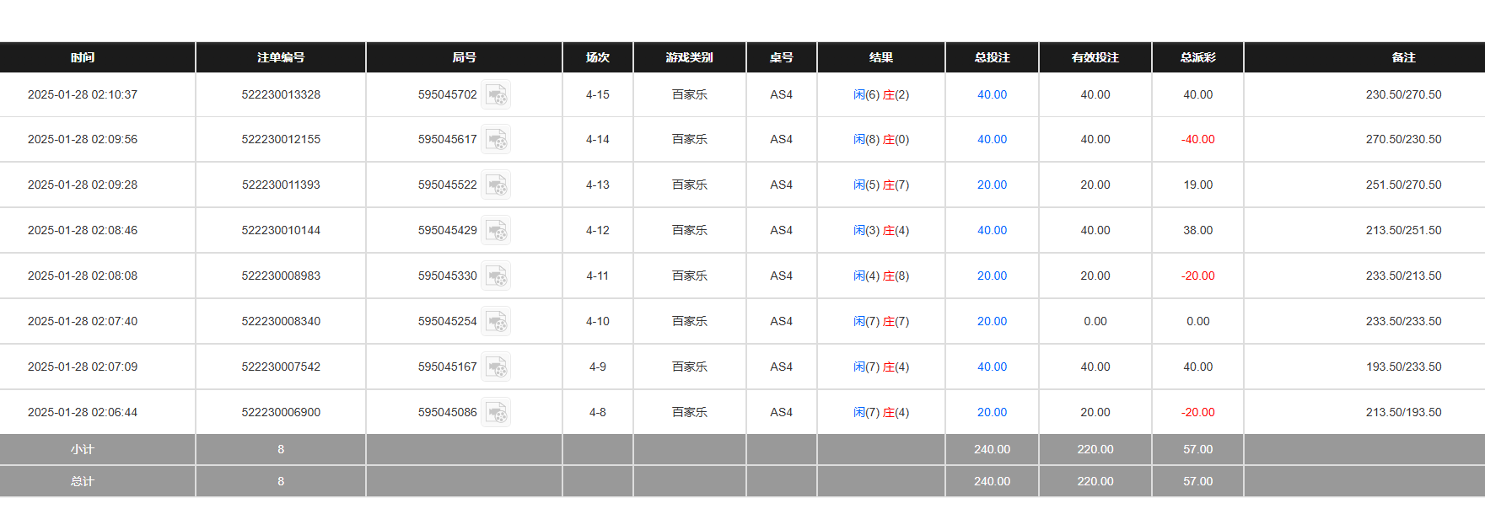Click blue 20.00 bet link in 4-13 row

pyautogui.click(x=992, y=185)
